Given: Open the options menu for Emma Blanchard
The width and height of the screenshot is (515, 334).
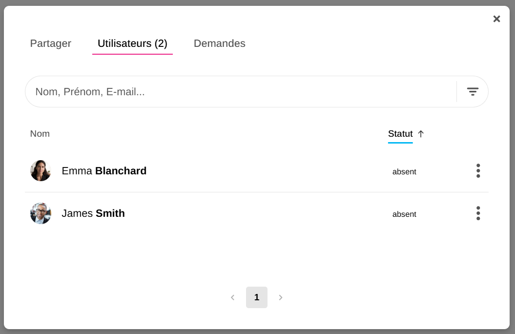Looking at the screenshot, I should [478, 171].
